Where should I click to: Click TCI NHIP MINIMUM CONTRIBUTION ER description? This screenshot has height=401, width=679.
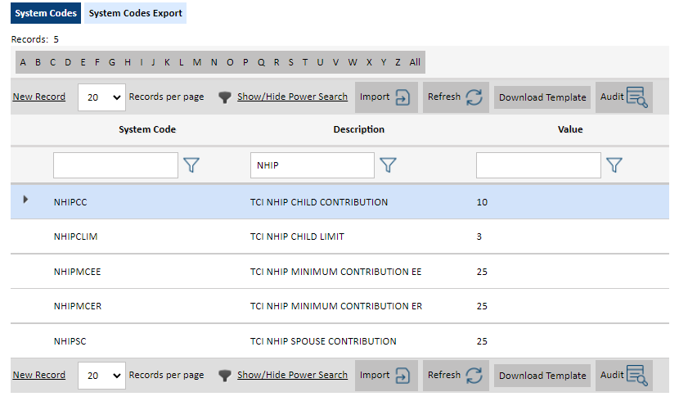(336, 306)
